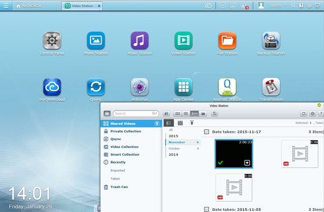The height and width of the screenshot is (212, 324).
Task: Switch to list view mode
Action: coord(186,114)
